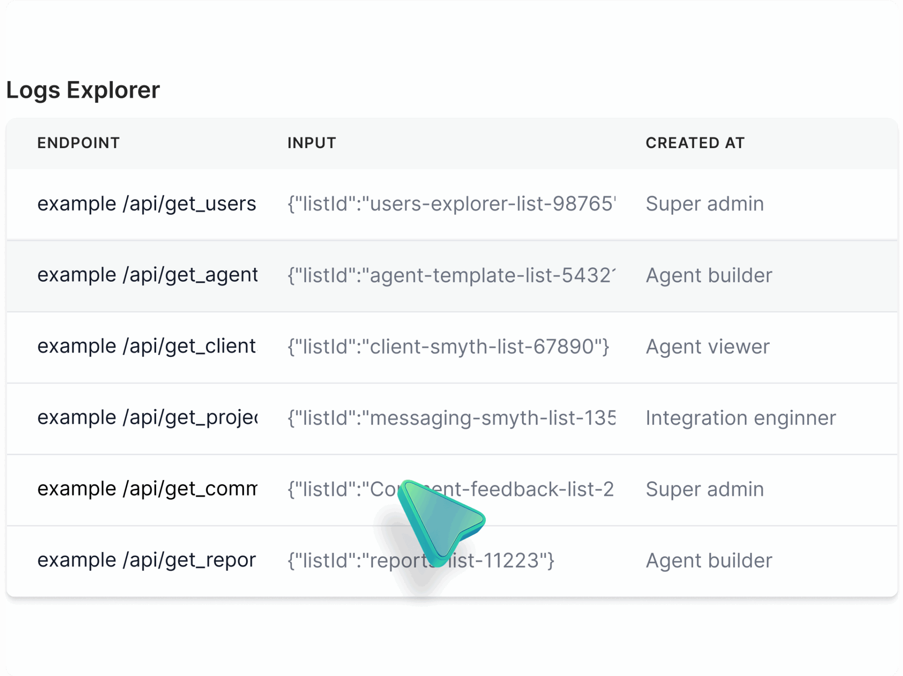Image resolution: width=903 pixels, height=676 pixels.
Task: Click Agent builder in the get_agent row
Action: 709,276
